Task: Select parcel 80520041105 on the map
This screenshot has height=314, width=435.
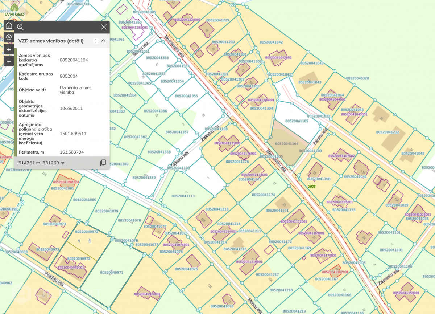Action: click(x=297, y=121)
